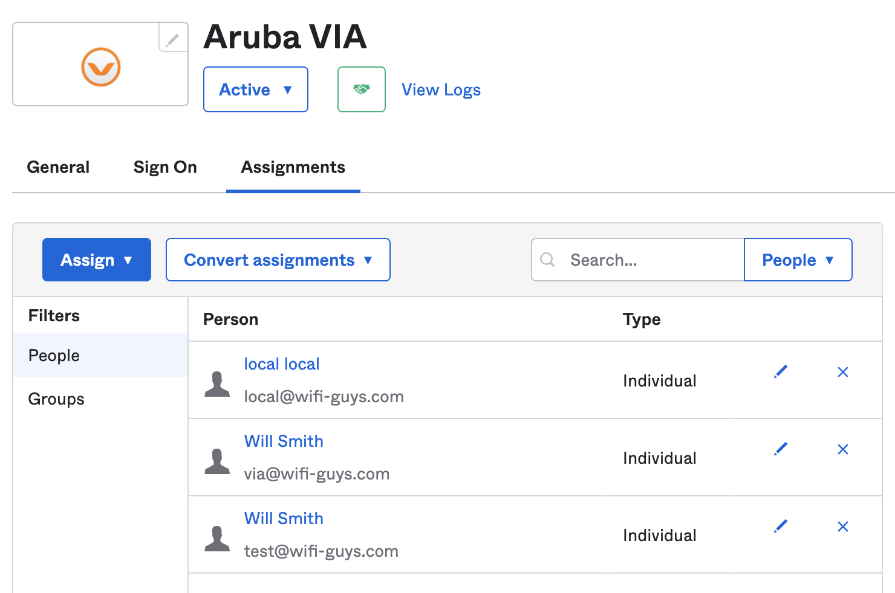This screenshot has height=593, width=895.
Task: Open the Active status dropdown
Action: tap(255, 89)
